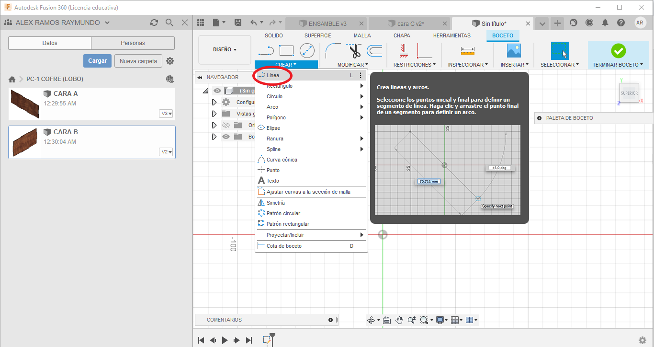Screen dimensions: 654x347
Task: Click the Nueva carpeta button
Action: (x=138, y=61)
